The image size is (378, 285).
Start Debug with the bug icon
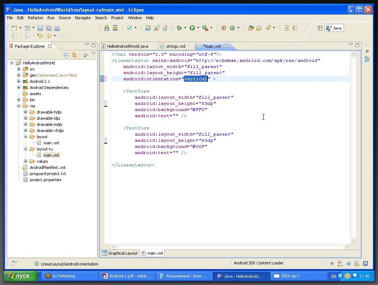click(x=179, y=28)
